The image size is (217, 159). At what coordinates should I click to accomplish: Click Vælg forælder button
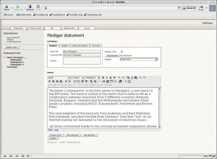point(112,56)
